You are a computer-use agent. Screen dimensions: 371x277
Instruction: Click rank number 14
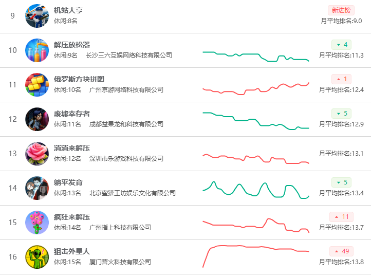click(12, 188)
